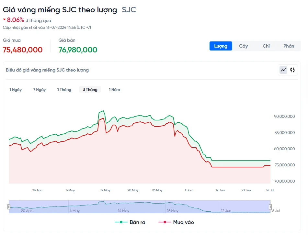
Task: Choose the Chỉ unit option
Action: pyautogui.click(x=266, y=46)
